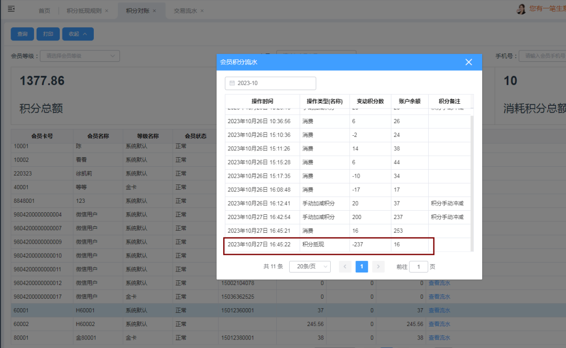Open the 20条/页 page size dropdown
Image resolution: width=566 pixels, height=348 pixels.
click(310, 266)
